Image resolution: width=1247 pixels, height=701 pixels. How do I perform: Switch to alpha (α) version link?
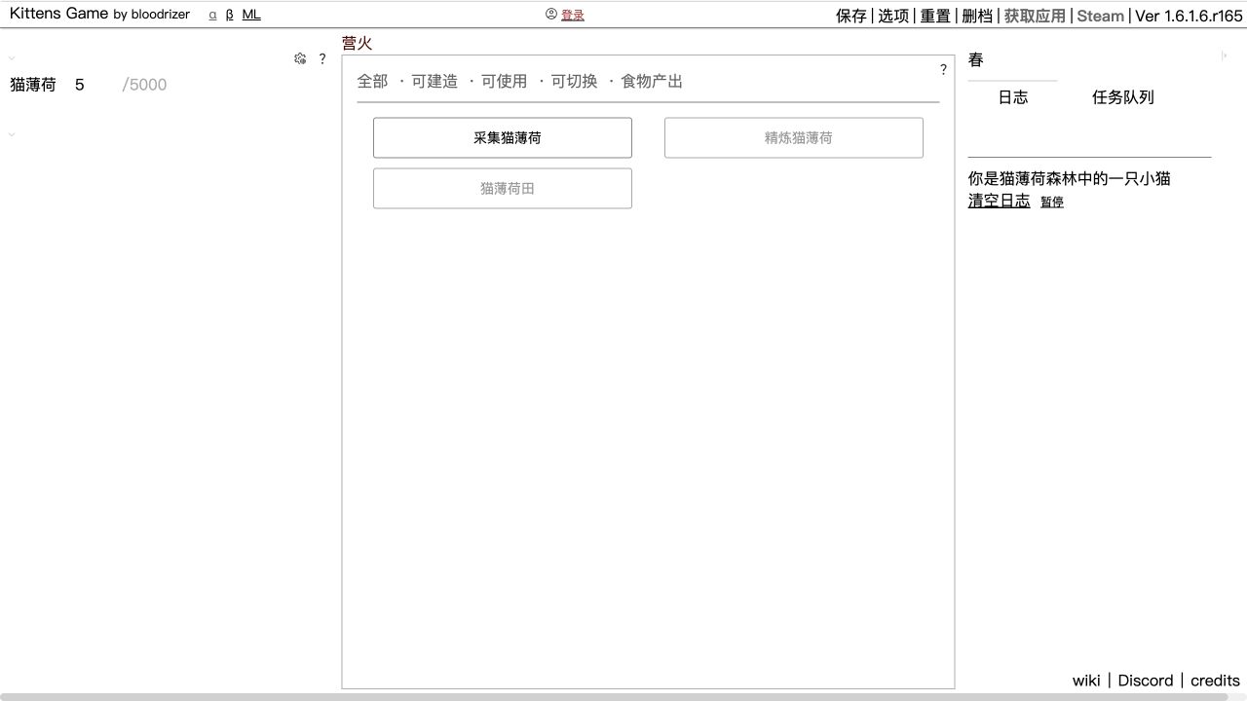point(213,15)
